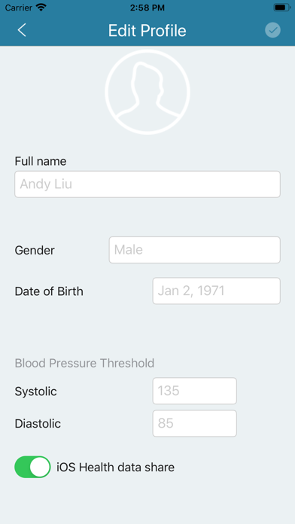The width and height of the screenshot is (295, 524).
Task: Select the Diastolic threshold field
Action: coord(195,423)
